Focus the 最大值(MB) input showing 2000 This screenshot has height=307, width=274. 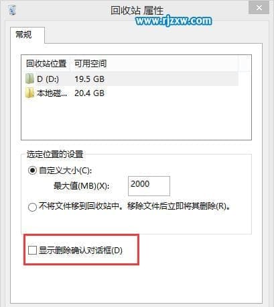[x=149, y=186]
